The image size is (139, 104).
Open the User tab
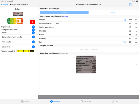(115, 101)
